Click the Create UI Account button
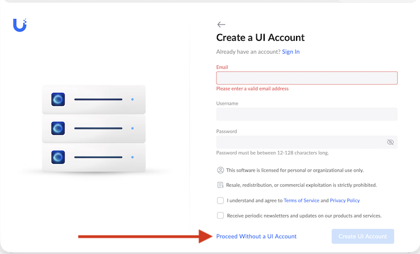This screenshot has height=254, width=420. pos(363,236)
